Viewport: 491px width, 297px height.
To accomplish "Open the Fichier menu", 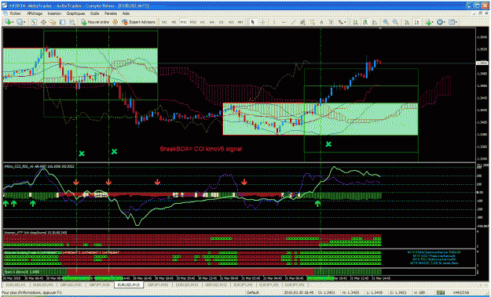I will 15,14.
